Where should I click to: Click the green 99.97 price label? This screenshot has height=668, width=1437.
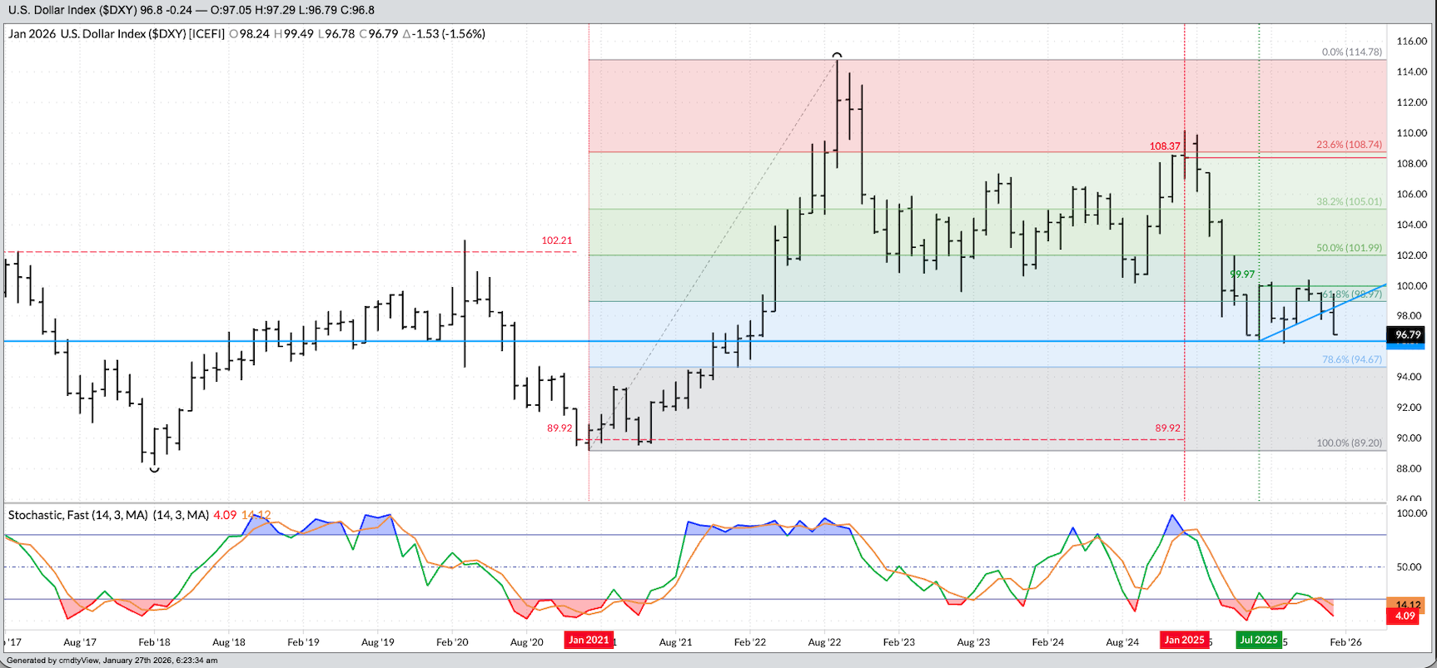pyautogui.click(x=1242, y=274)
